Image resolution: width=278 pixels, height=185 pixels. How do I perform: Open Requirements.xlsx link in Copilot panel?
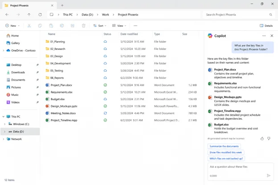(225, 83)
